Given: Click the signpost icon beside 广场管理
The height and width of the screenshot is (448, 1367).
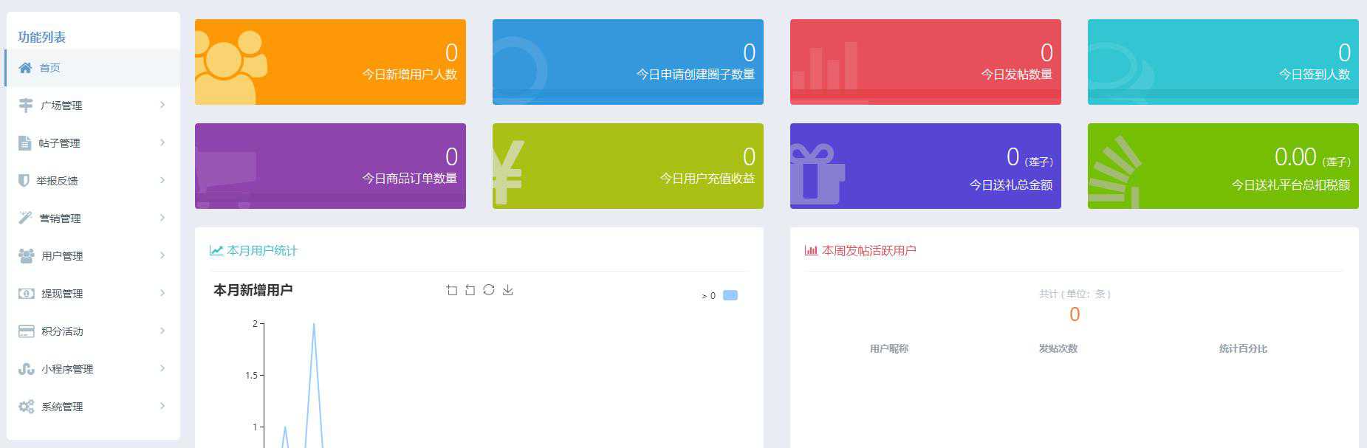Looking at the screenshot, I should [x=26, y=106].
